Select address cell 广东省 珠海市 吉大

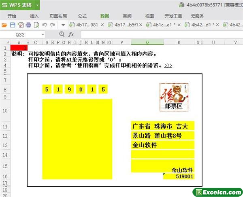(x=163, y=126)
